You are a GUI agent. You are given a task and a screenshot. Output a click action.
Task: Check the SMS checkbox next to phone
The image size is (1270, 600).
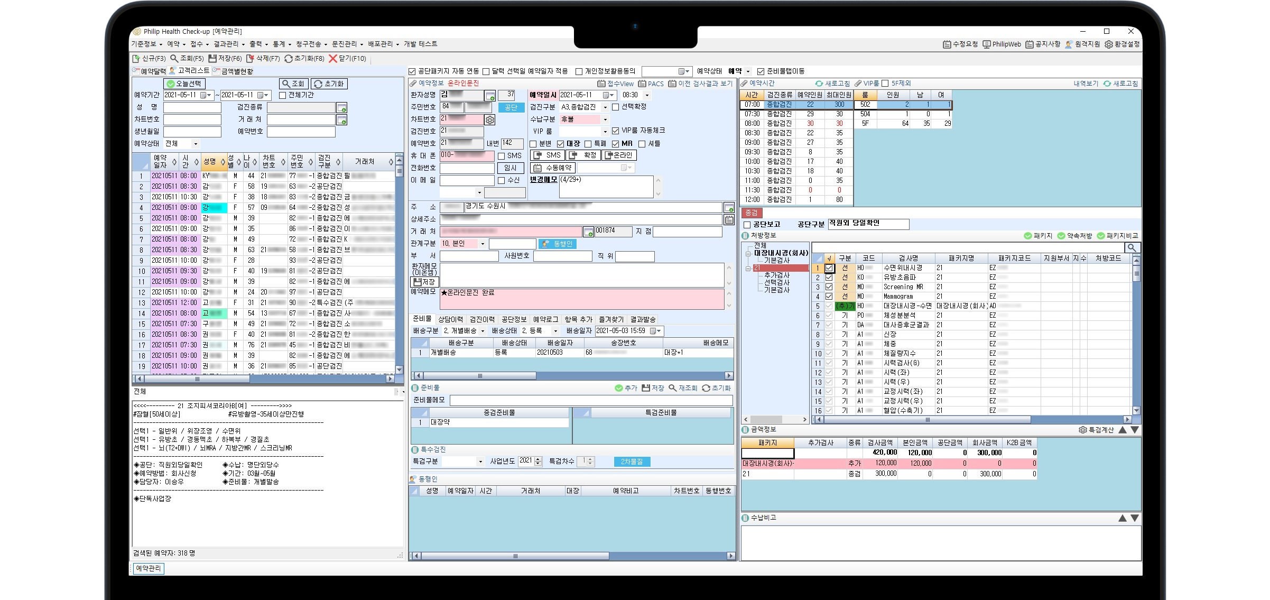click(502, 156)
